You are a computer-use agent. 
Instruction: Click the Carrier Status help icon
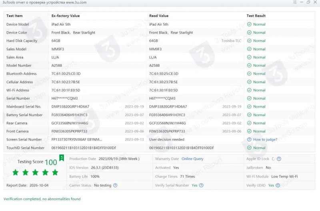[x=115, y=185]
